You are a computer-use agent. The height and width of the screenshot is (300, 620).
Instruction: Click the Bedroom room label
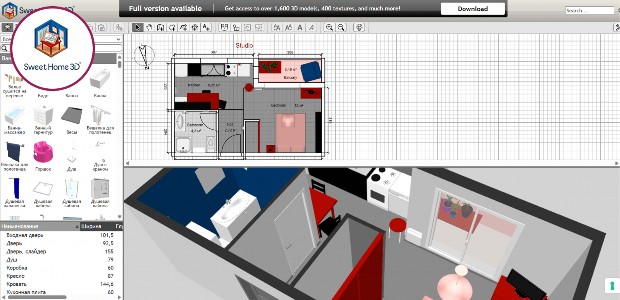279,105
